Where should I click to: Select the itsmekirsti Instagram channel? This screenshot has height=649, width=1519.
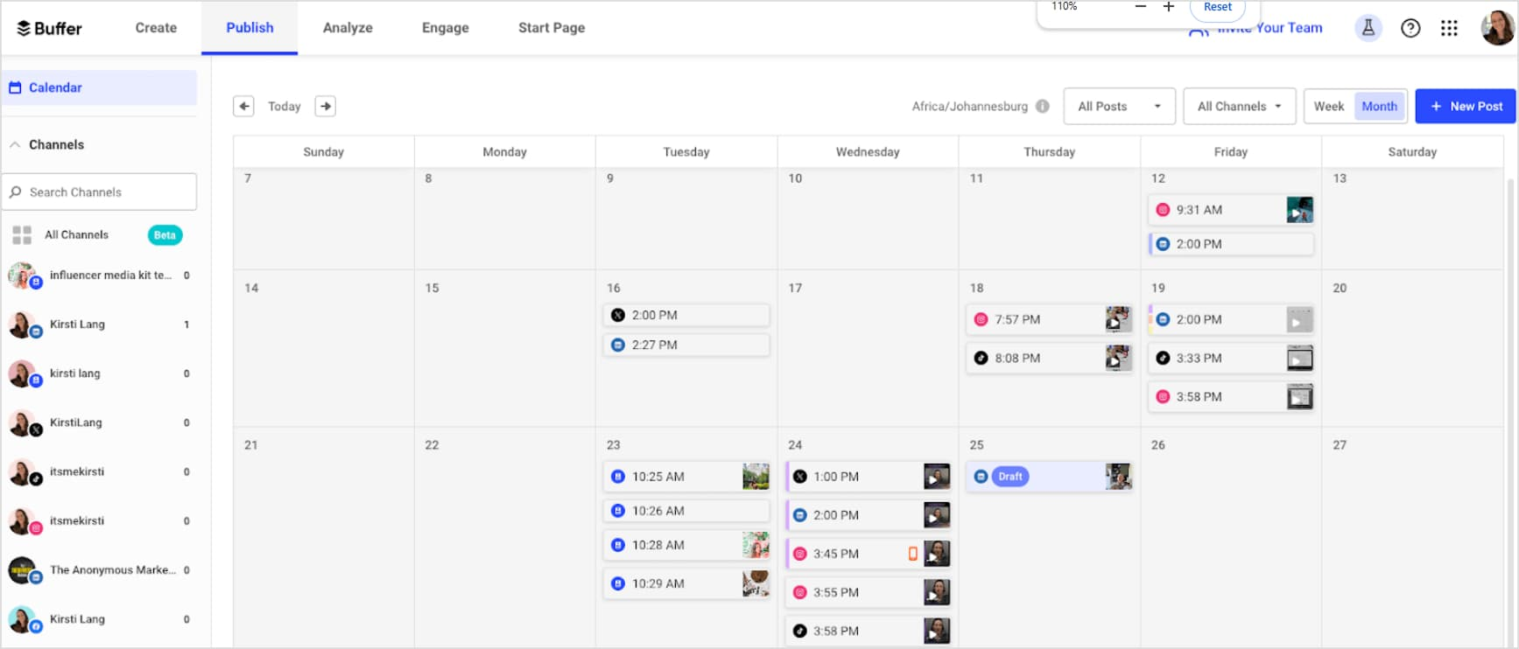99,521
